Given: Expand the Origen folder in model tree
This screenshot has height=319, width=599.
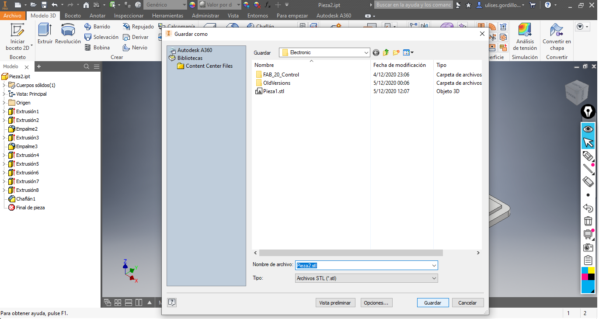Looking at the screenshot, I should (4, 103).
